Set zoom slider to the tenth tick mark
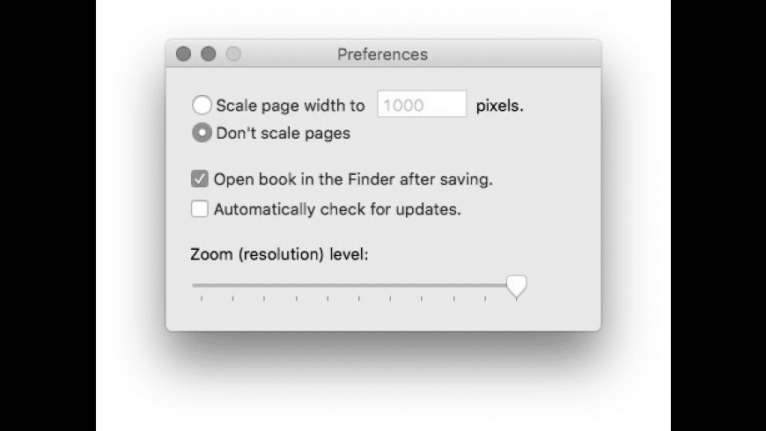The height and width of the screenshot is (431, 766). point(486,286)
